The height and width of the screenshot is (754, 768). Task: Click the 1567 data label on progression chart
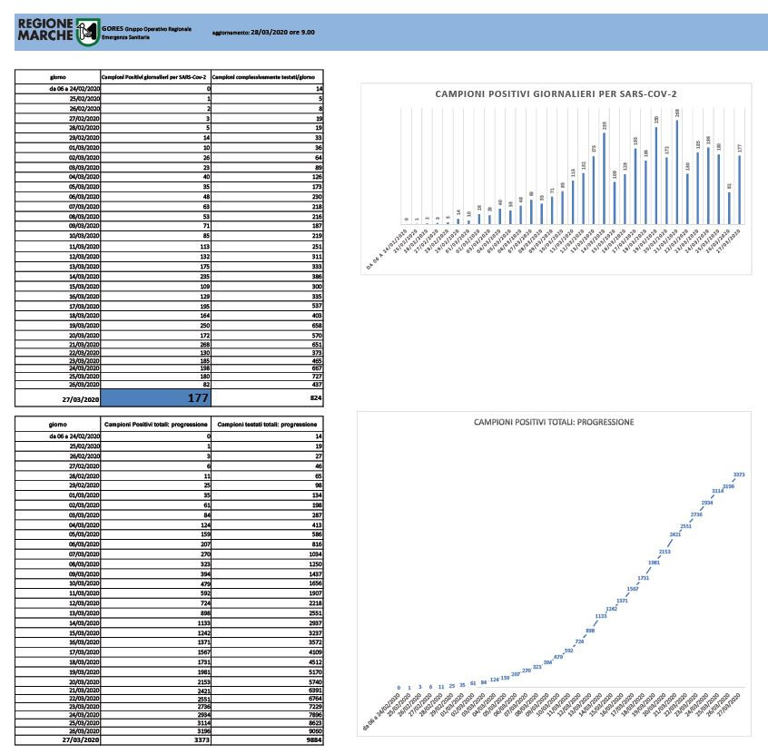point(633,589)
